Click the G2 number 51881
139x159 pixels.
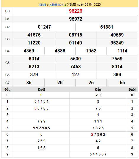pyautogui.click(x=107, y=27)
